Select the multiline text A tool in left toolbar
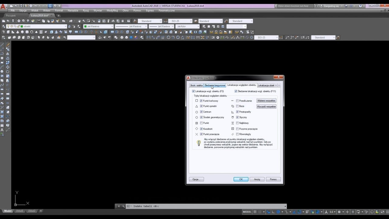Image resolution: width=389 pixels, height=219 pixels. pyautogui.click(x=2, y=130)
